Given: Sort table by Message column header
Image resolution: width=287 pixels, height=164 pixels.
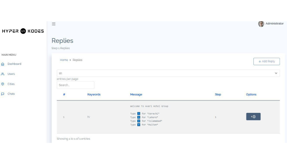Looking at the screenshot, I should pyautogui.click(x=136, y=95).
